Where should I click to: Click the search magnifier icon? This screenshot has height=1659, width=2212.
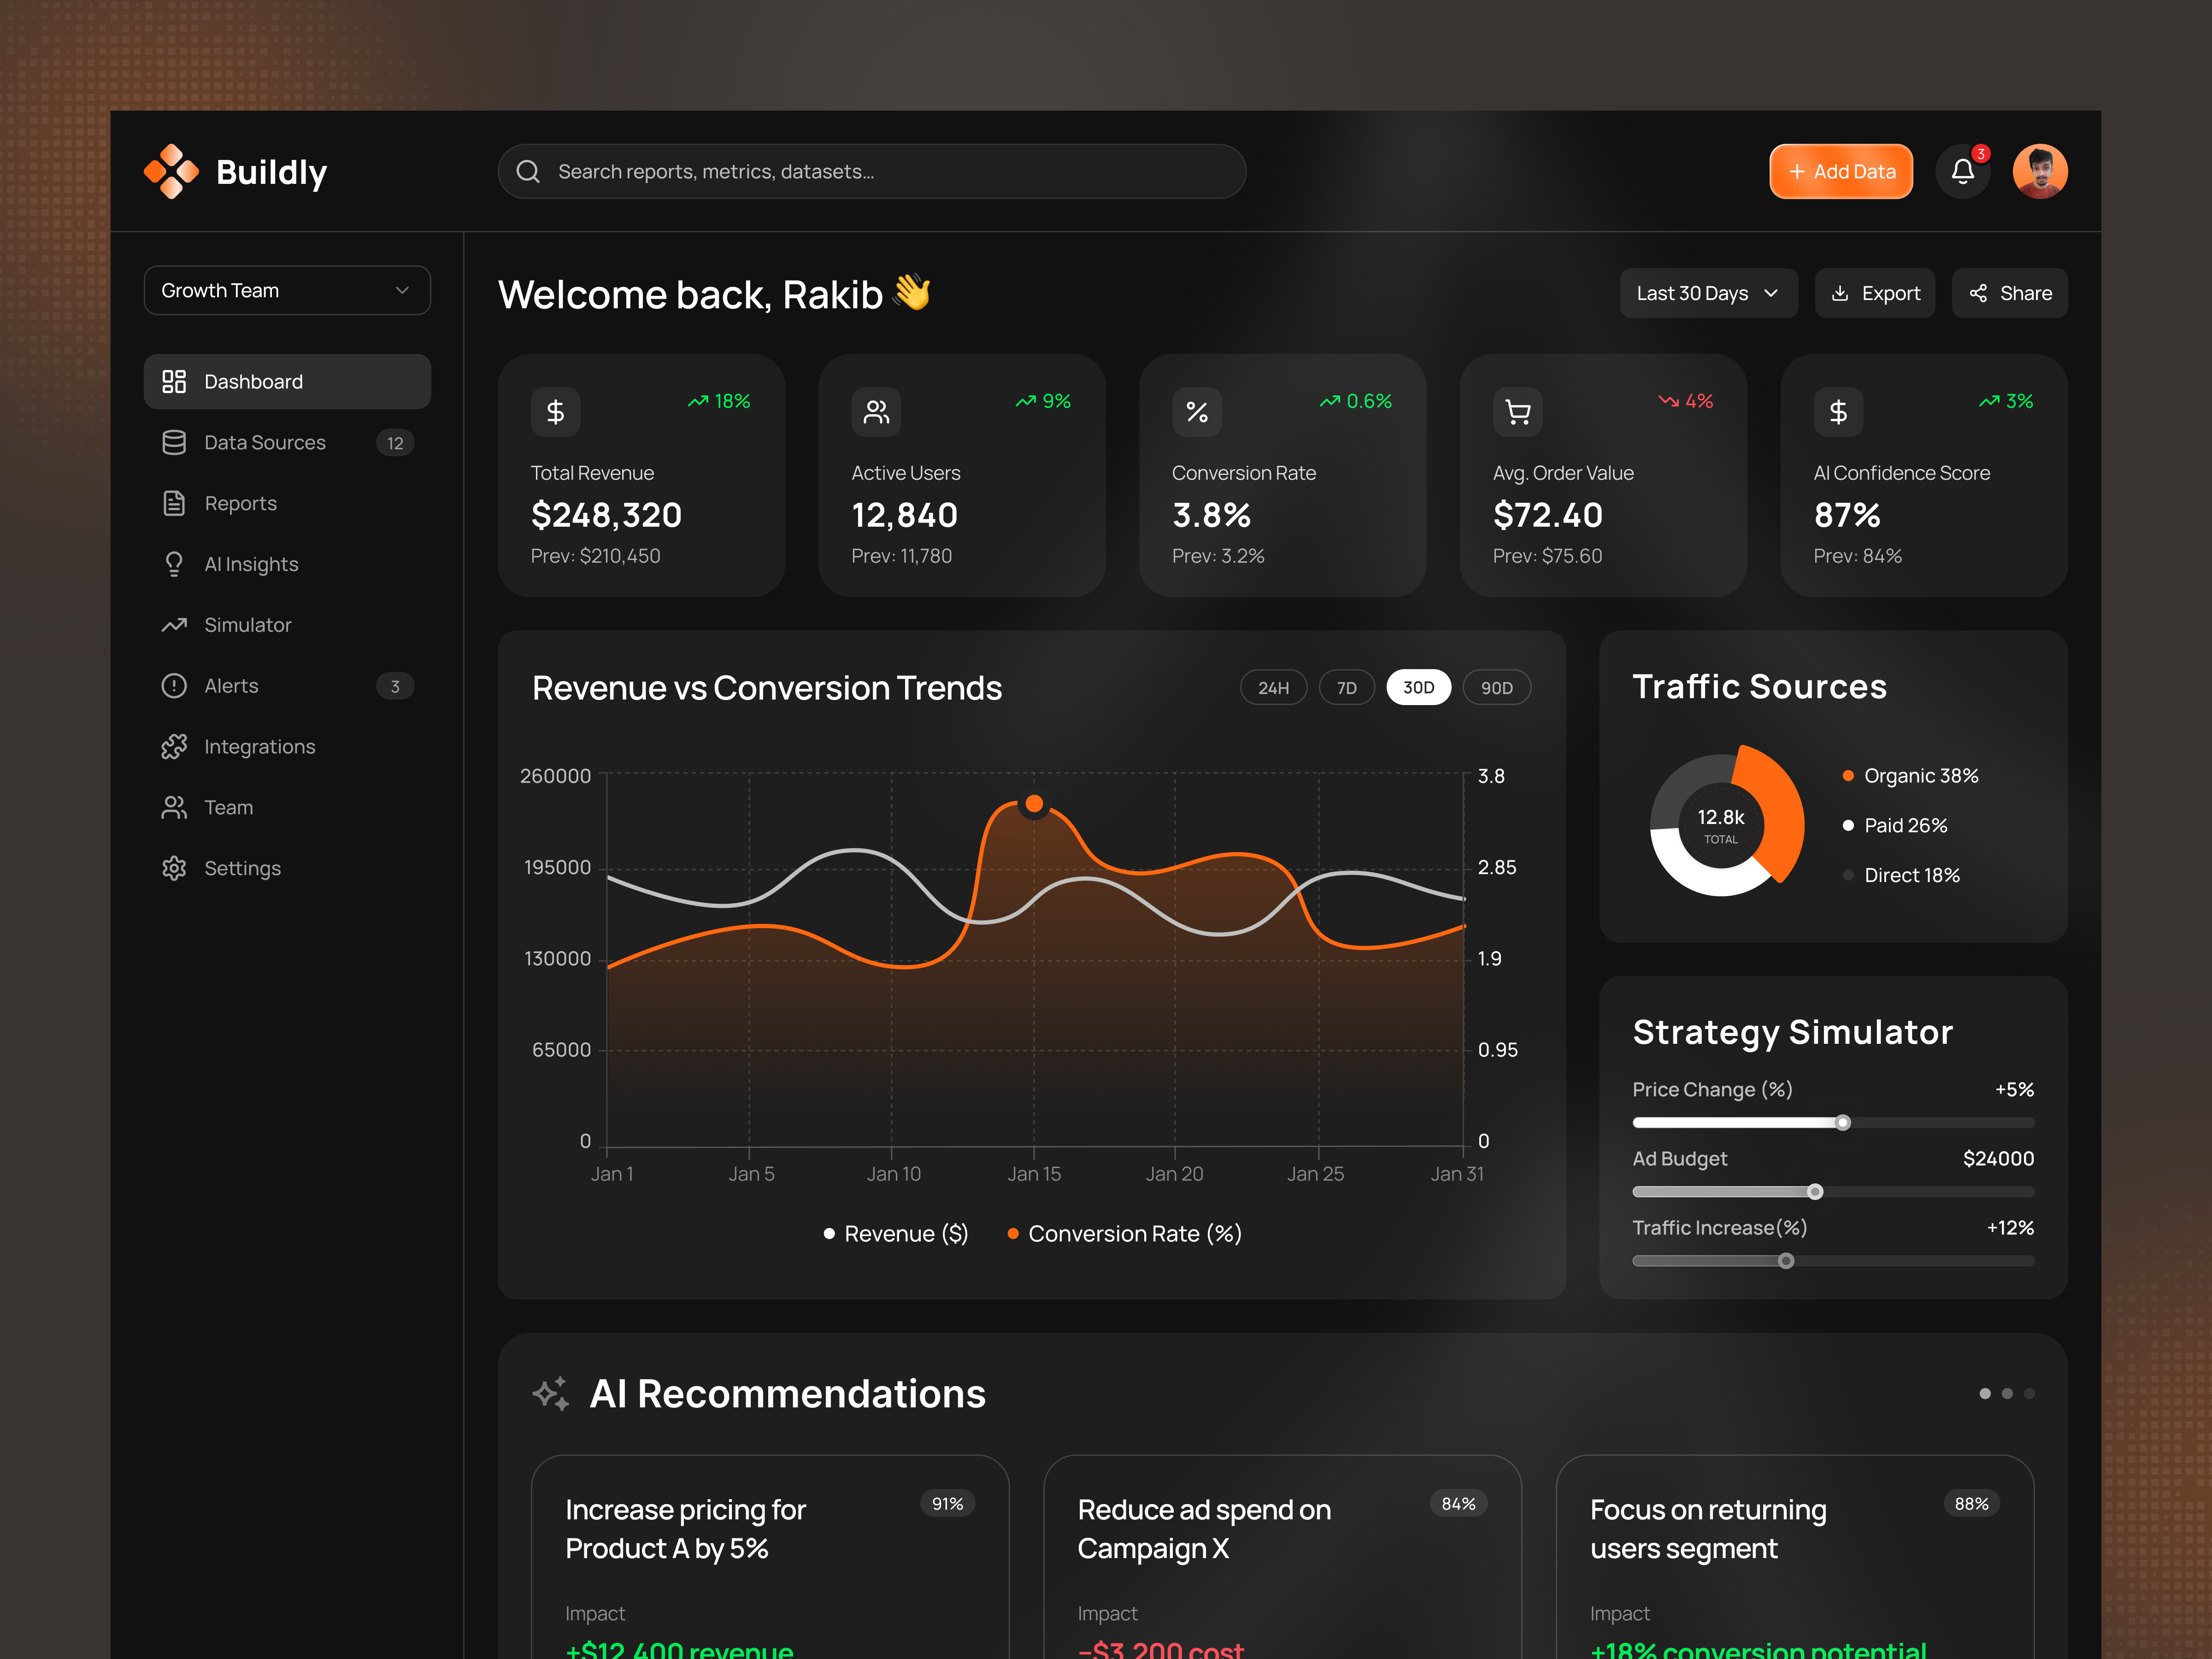point(528,171)
